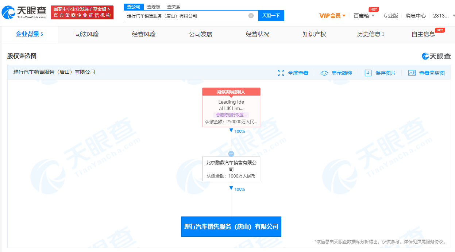Click the HD picture view icon
Image resolution: width=455 pixels, height=252 pixels.
(x=412, y=73)
